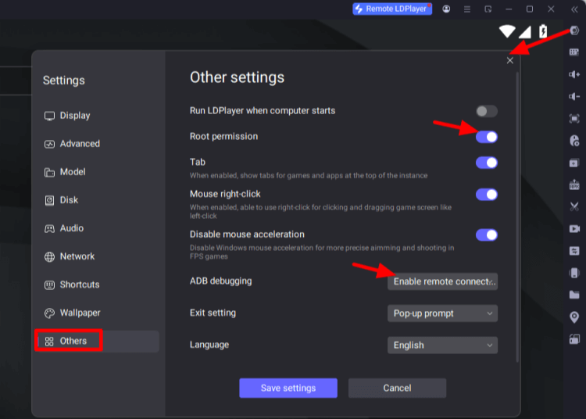The height and width of the screenshot is (419, 586).
Task: Turn off Mouse right-click toggle
Action: (x=486, y=195)
